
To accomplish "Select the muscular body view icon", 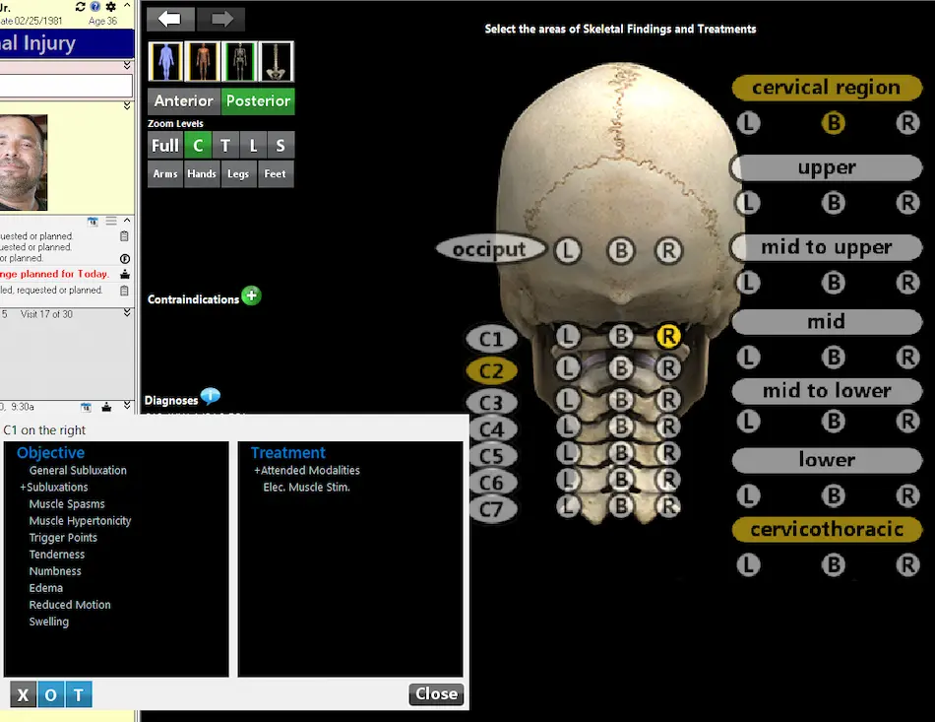I will tap(203, 61).
